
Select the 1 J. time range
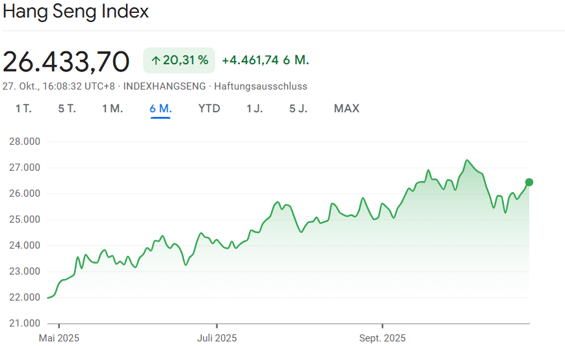click(x=254, y=108)
